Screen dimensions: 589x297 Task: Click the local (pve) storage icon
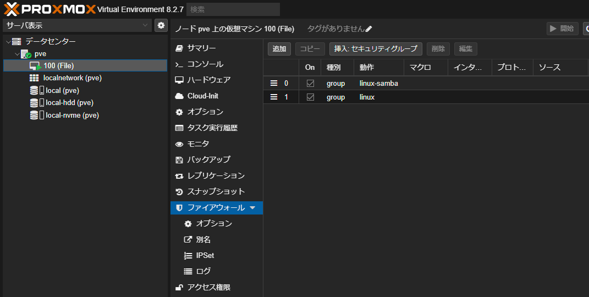(37, 91)
